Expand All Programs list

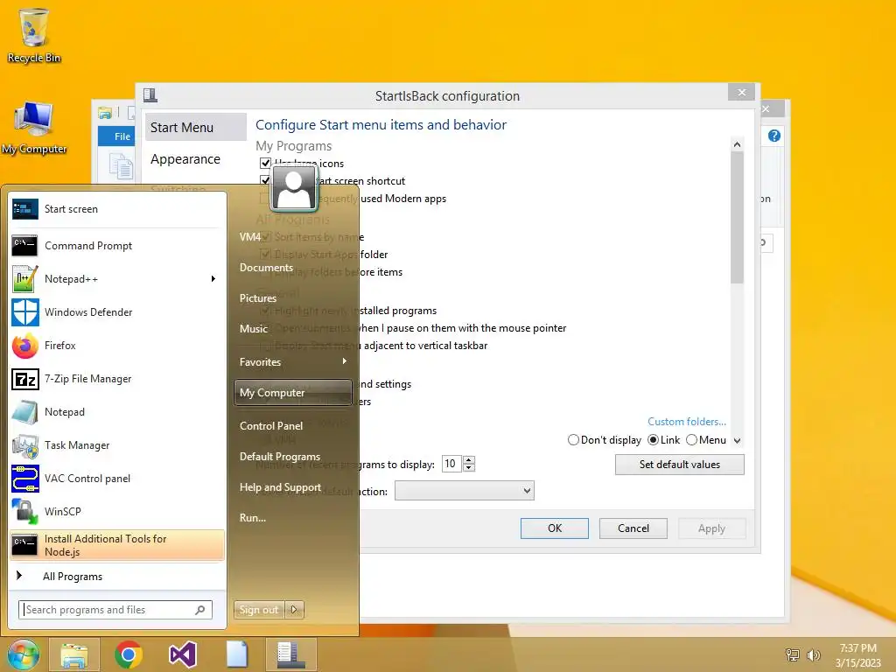point(117,576)
